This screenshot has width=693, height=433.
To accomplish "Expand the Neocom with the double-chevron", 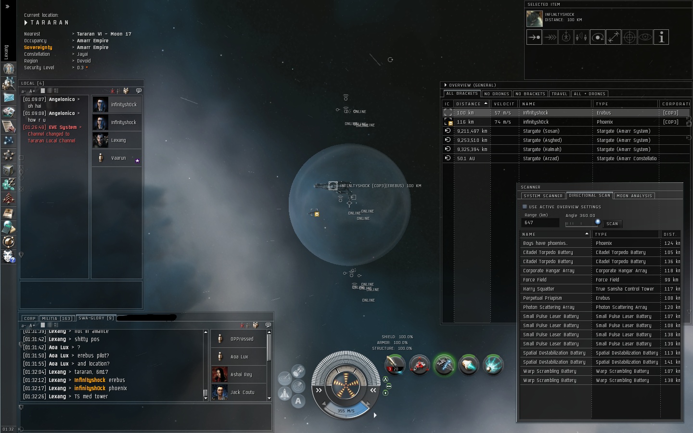I will [x=7, y=7].
